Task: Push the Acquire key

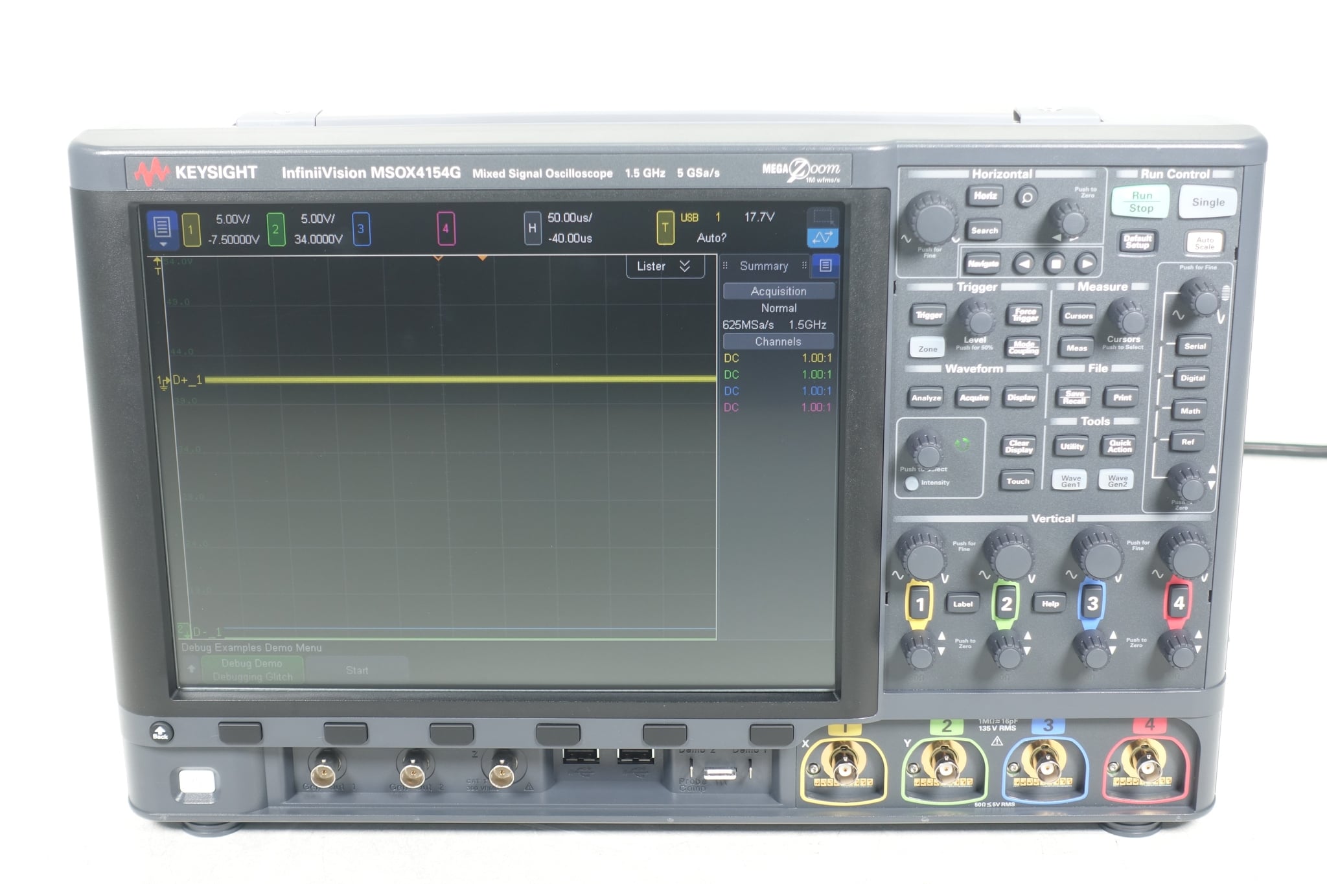Action: 974,398
